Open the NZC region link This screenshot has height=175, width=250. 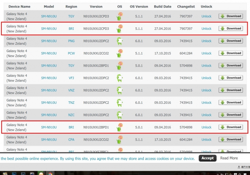(71, 115)
